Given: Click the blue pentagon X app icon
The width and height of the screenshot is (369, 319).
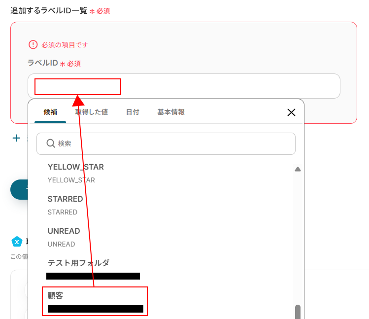Looking at the screenshot, I should 17,242.
